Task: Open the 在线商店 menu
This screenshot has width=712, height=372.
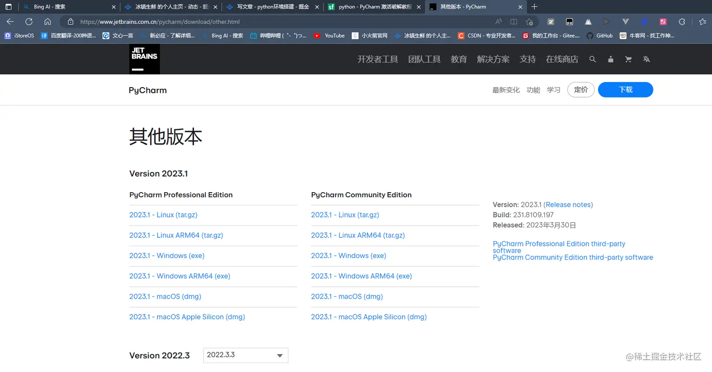Action: [x=562, y=59]
